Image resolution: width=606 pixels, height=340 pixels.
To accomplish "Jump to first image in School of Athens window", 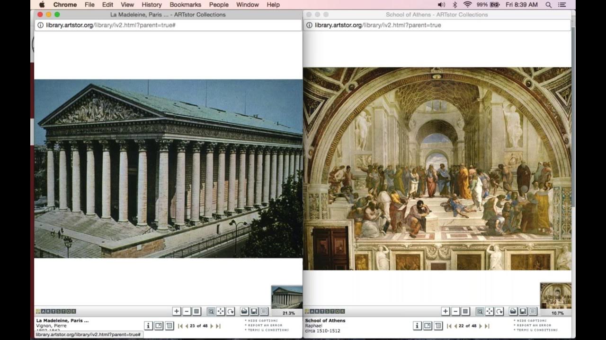I will [449, 326].
